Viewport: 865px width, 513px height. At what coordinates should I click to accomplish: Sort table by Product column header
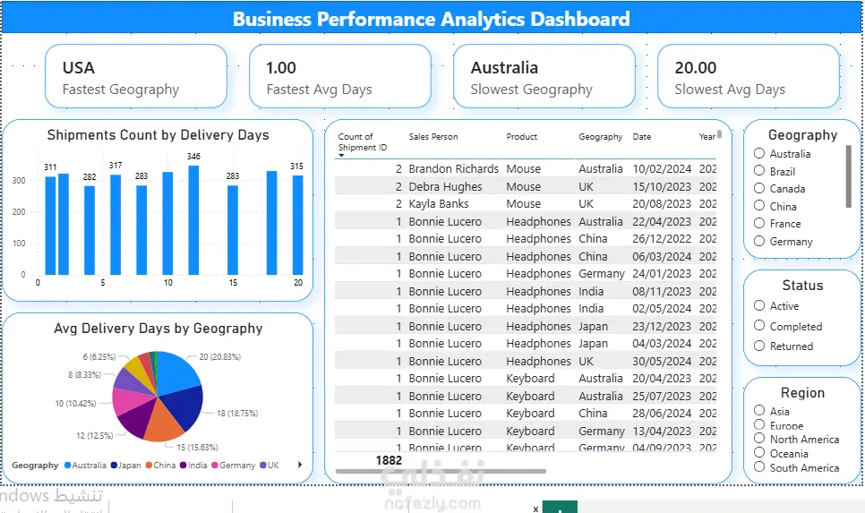click(521, 137)
